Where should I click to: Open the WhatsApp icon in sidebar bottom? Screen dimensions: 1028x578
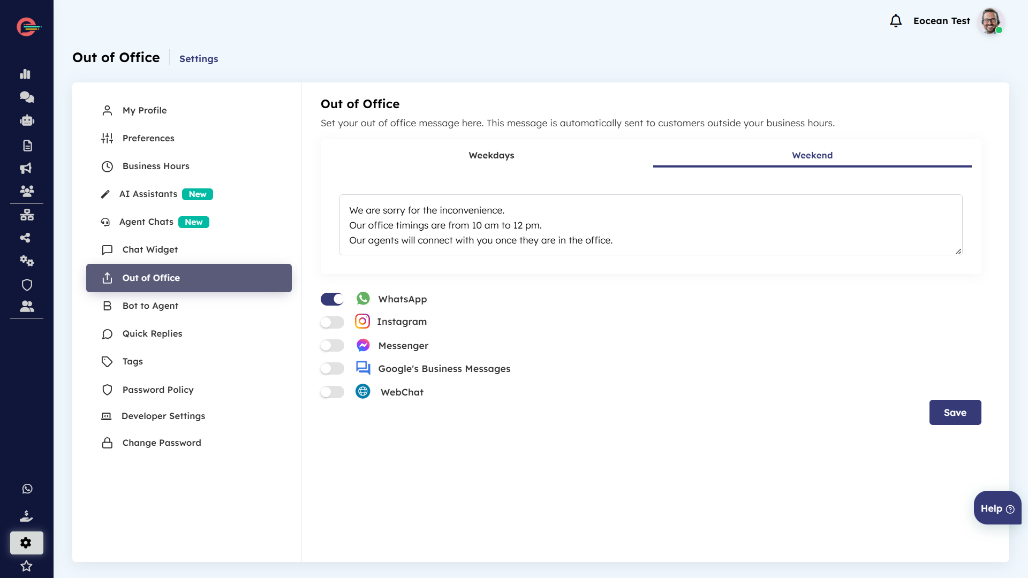pyautogui.click(x=27, y=489)
